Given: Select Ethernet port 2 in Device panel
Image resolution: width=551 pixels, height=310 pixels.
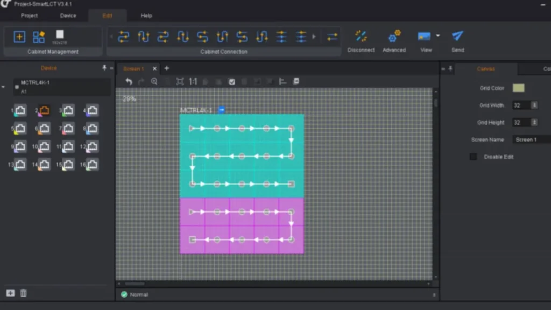Looking at the screenshot, I should click(x=44, y=111).
